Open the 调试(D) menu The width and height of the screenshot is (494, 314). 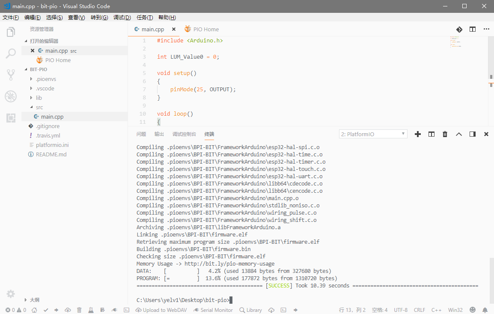click(x=122, y=18)
